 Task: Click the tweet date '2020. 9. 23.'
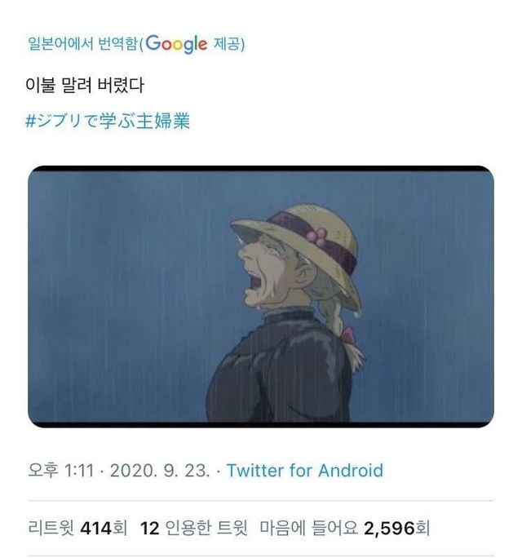163,471
